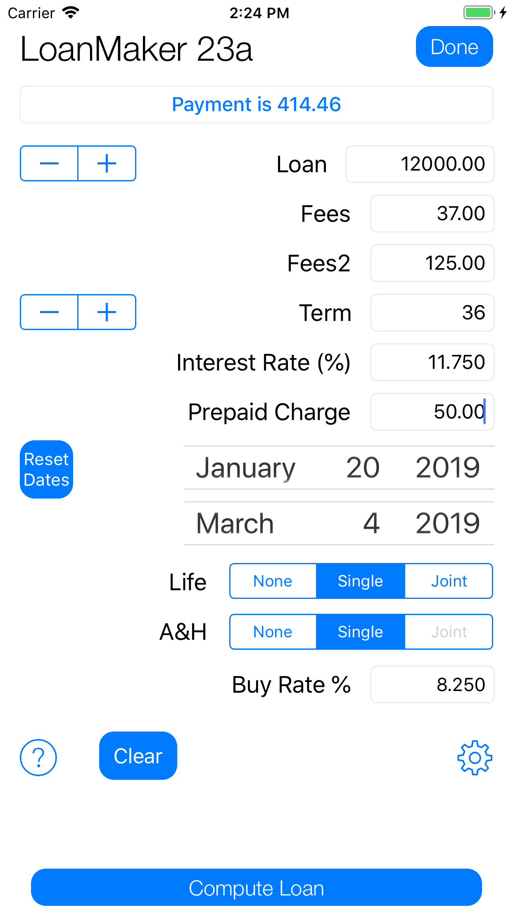Set A&H coverage to None

click(273, 632)
